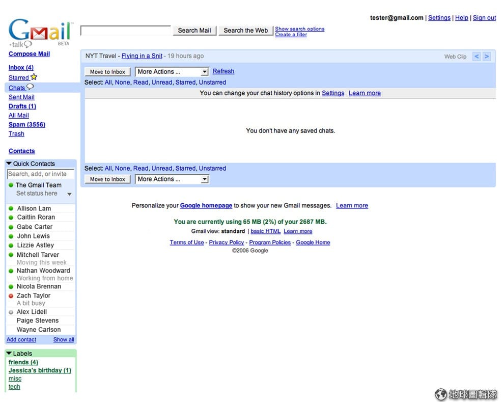Click Help link in header

462,18
